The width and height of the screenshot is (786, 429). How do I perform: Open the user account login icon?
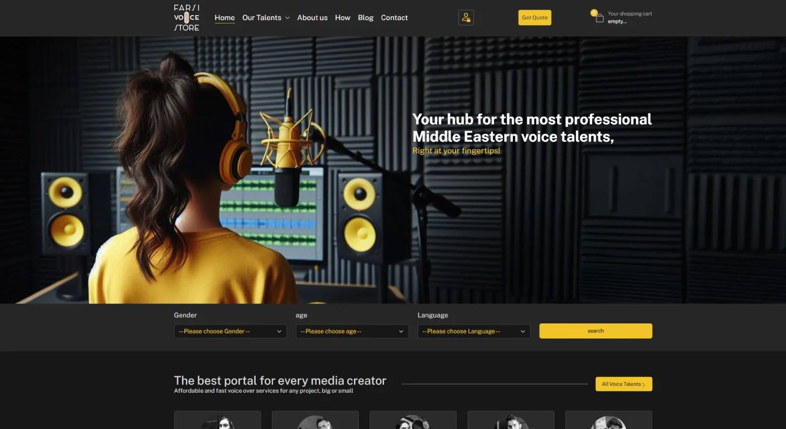(466, 18)
